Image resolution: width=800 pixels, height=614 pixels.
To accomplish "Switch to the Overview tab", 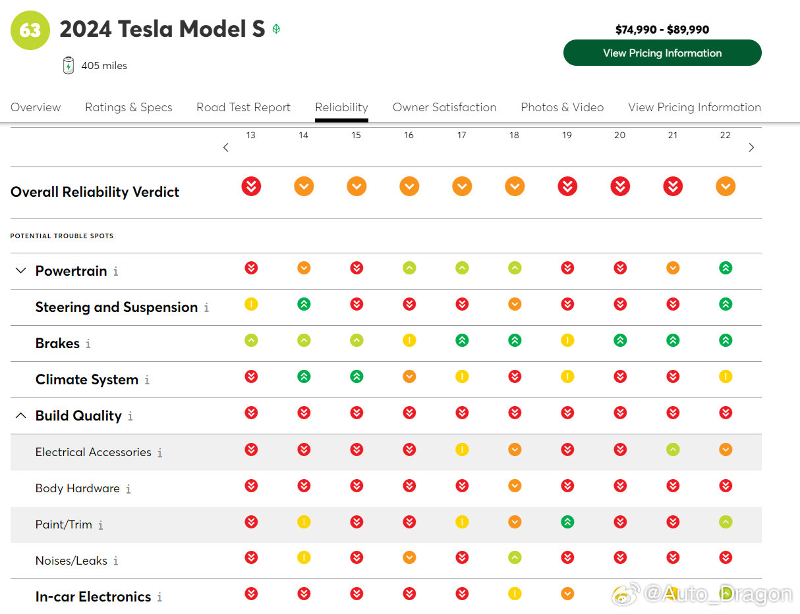I will 36,107.
